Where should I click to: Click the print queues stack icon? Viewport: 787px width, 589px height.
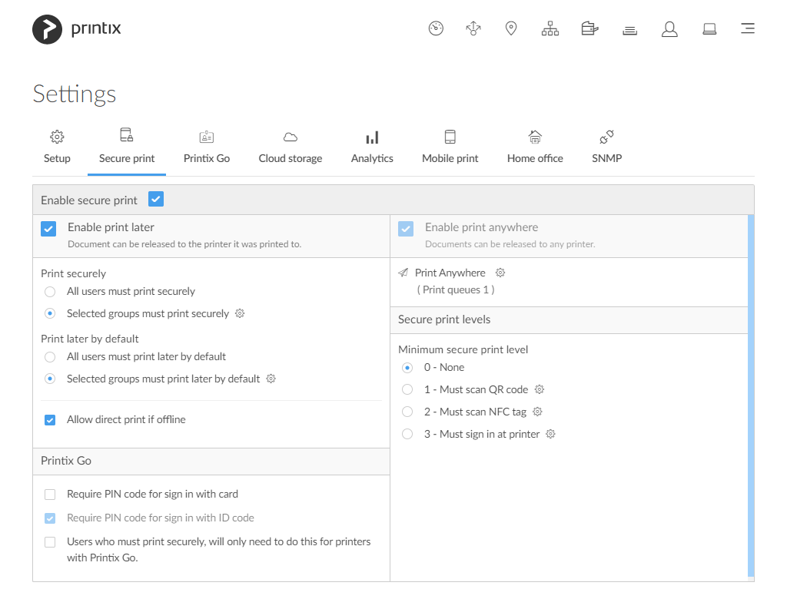point(630,30)
